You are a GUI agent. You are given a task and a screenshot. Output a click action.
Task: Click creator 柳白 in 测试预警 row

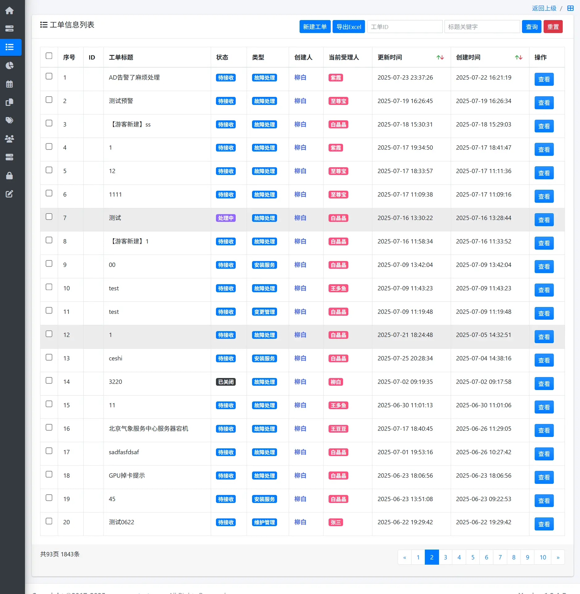pyautogui.click(x=300, y=101)
